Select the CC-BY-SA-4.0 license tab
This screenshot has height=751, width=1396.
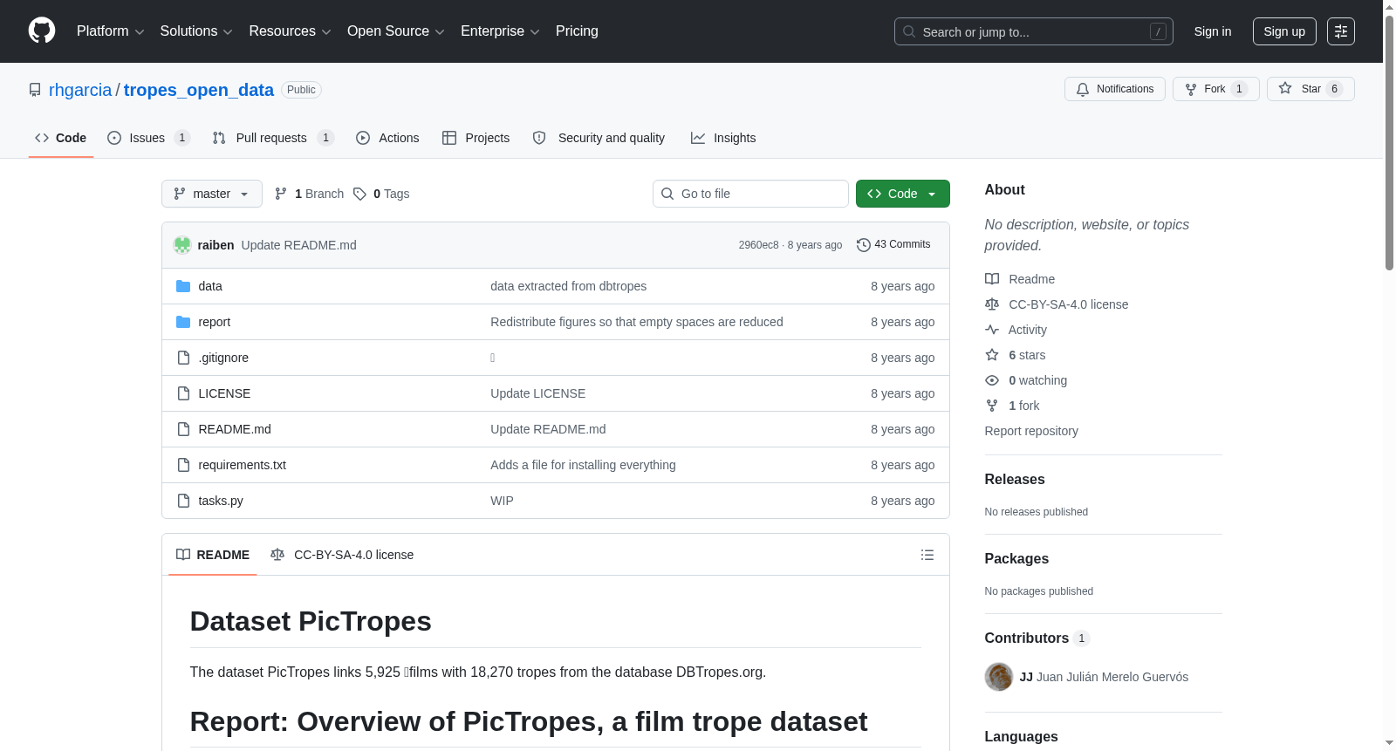pos(342,555)
